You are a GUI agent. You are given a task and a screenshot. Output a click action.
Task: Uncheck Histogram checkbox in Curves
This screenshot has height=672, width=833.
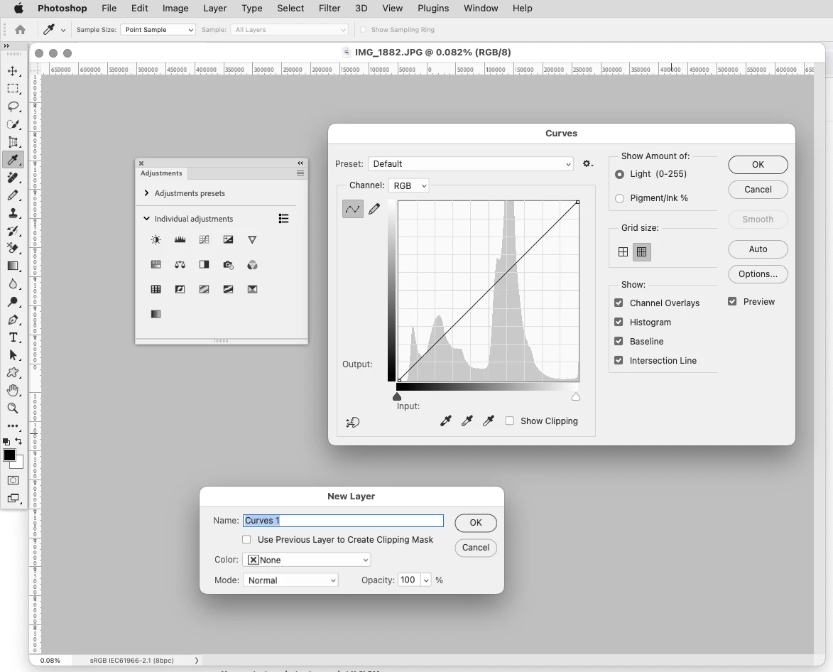click(x=619, y=322)
